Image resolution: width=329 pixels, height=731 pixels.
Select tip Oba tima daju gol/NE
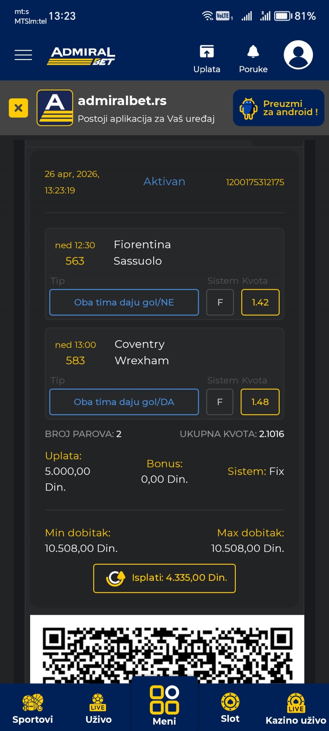point(124,302)
